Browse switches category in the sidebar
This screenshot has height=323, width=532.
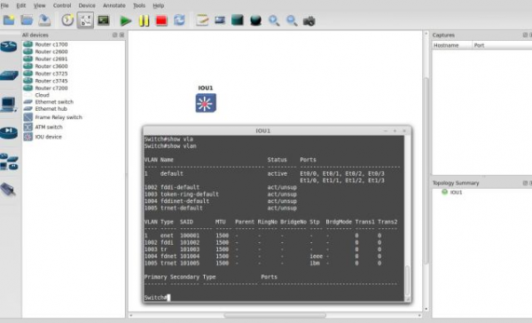(9, 75)
